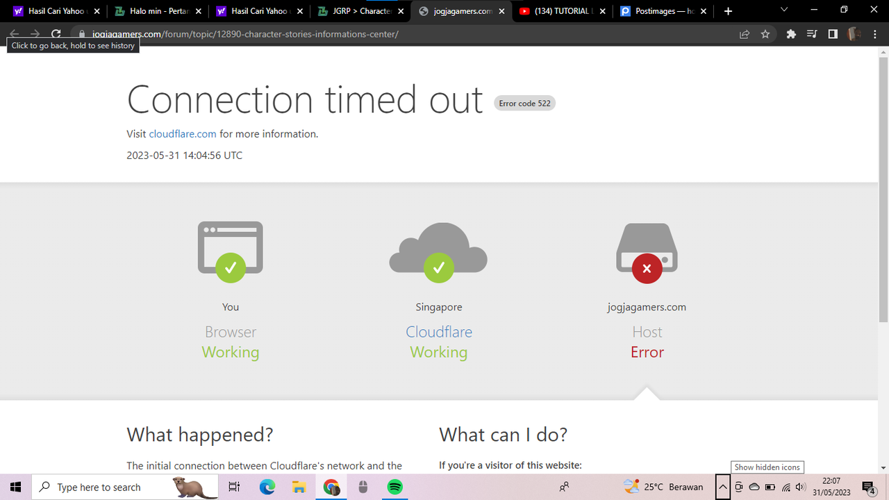Toggle the browser side panel icon
This screenshot has width=889, height=500.
pos(833,33)
